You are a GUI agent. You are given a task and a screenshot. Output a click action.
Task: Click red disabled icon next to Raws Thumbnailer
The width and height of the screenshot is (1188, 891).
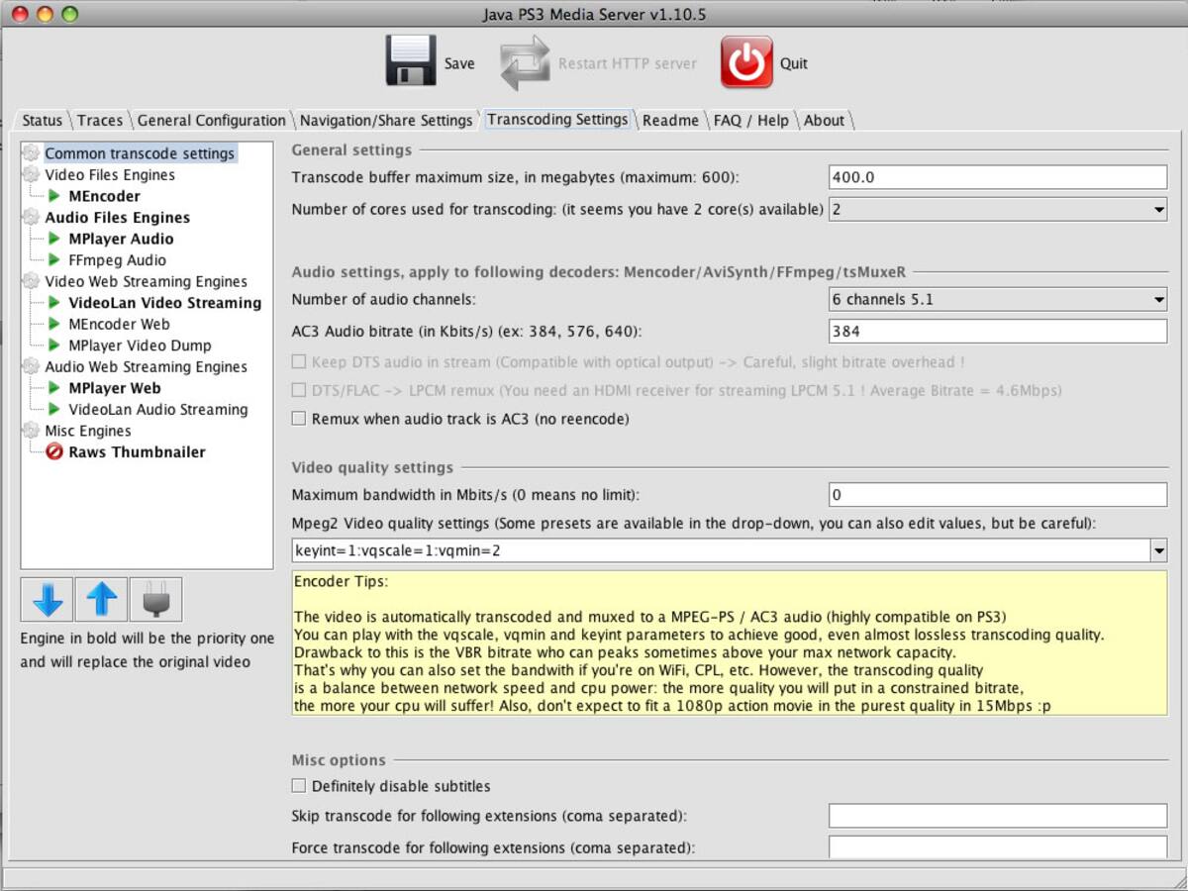pyautogui.click(x=54, y=451)
